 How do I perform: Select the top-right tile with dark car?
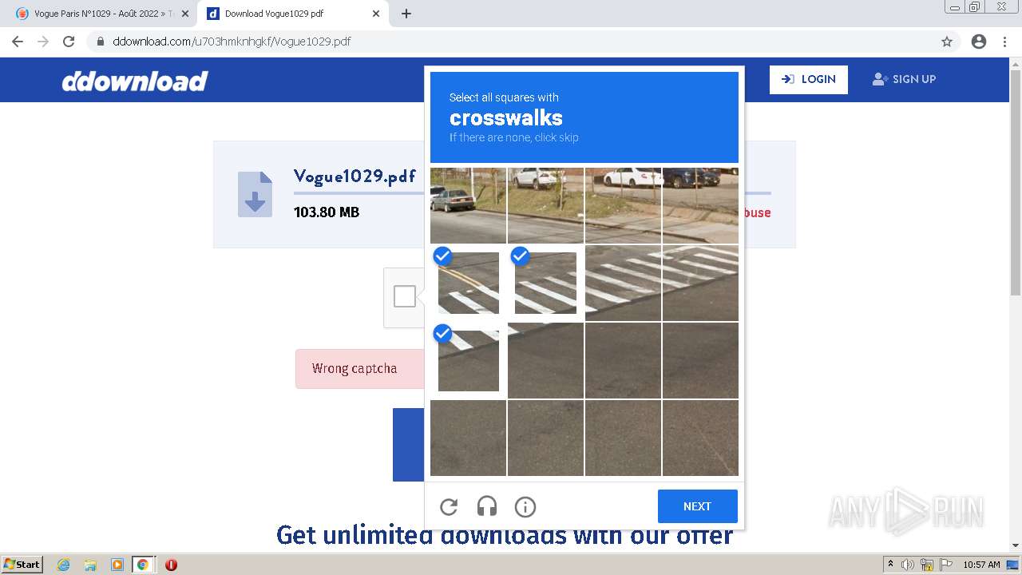tap(700, 205)
